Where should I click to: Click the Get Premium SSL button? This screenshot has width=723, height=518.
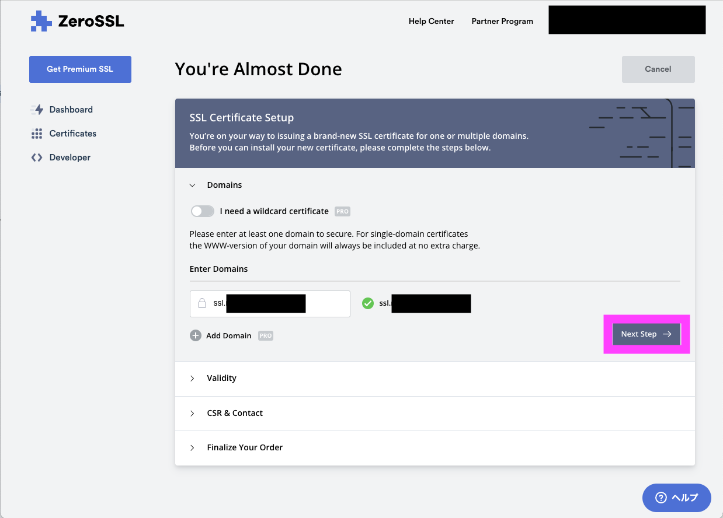click(x=80, y=69)
